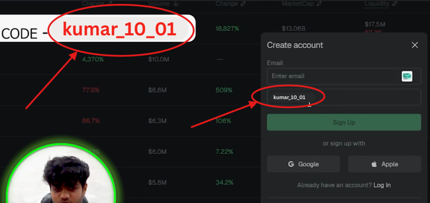Sort by MarketCap column header
This screenshot has height=203, width=430.
point(302,3)
